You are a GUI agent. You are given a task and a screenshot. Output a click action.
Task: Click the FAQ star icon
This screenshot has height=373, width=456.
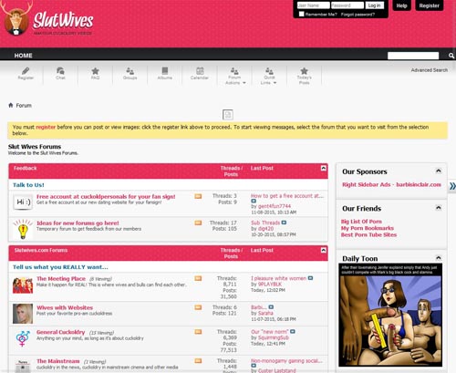coord(95,71)
